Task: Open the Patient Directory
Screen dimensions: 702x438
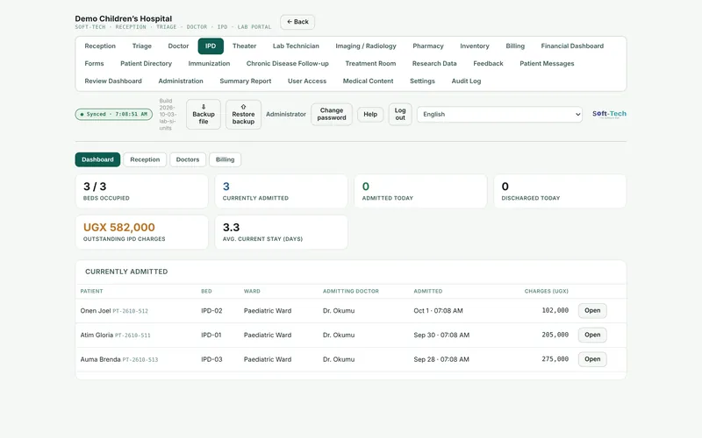Action: 146,63
